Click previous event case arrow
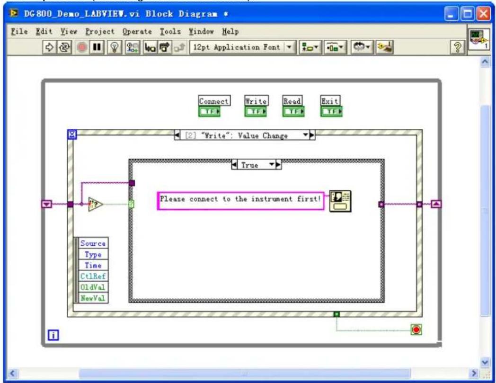Image resolution: width=496 pixels, height=383 pixels. (177, 135)
